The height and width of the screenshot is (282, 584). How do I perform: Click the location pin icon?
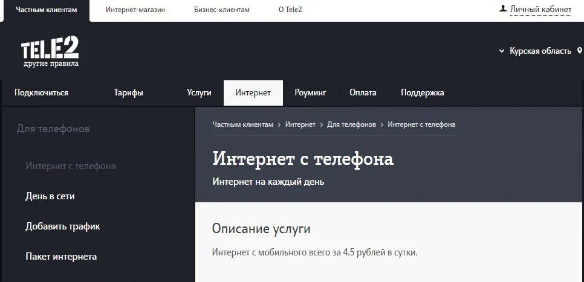pos(580,51)
